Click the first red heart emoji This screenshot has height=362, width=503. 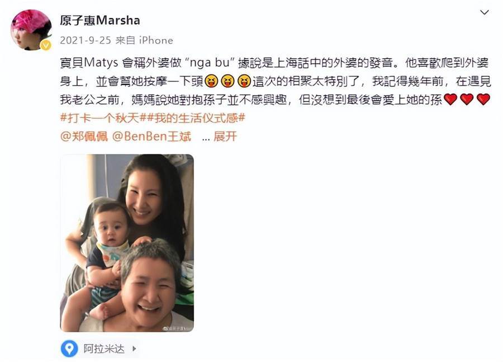(450, 100)
